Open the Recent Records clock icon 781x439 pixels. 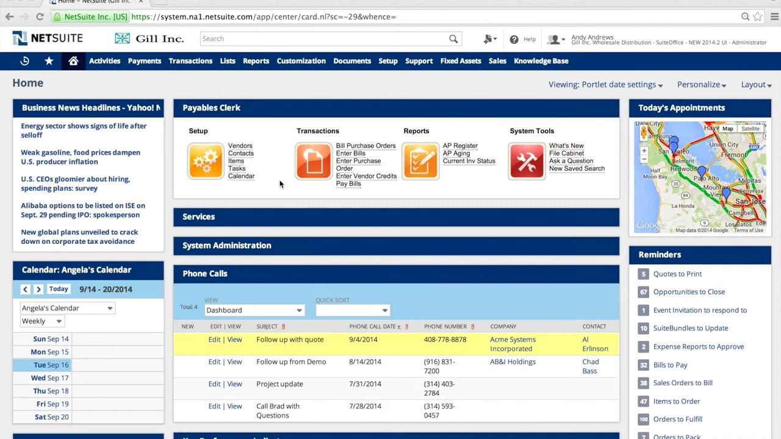[x=24, y=61]
